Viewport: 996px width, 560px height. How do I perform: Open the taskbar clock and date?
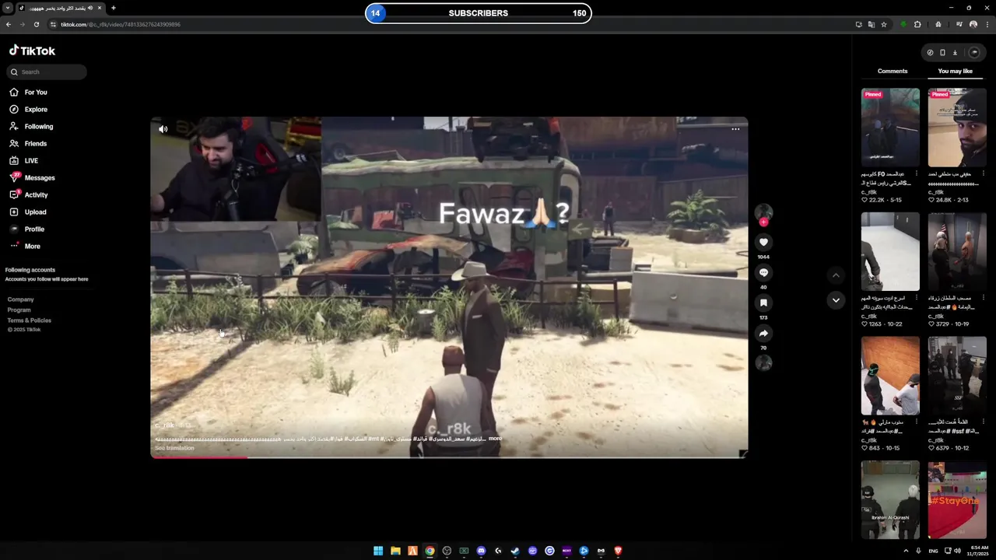(x=977, y=551)
